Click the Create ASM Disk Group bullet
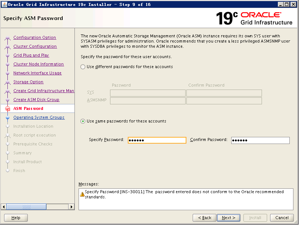 tap(8, 100)
